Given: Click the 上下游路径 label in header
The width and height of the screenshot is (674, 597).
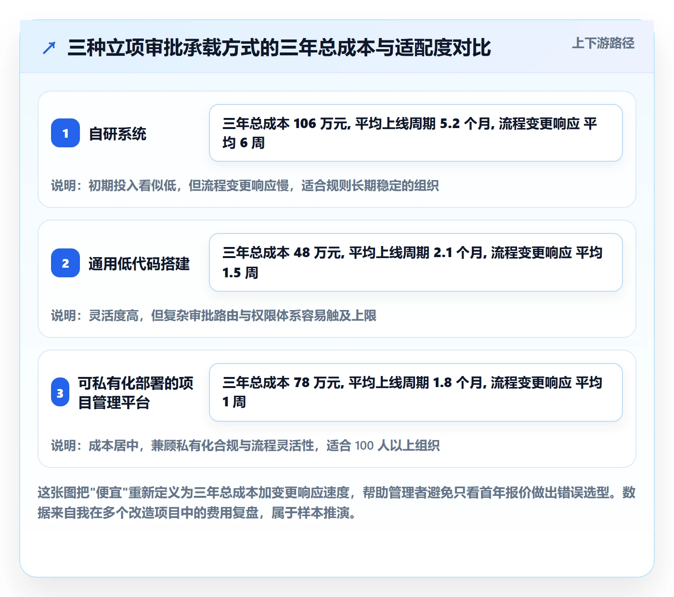Looking at the screenshot, I should click(x=603, y=43).
